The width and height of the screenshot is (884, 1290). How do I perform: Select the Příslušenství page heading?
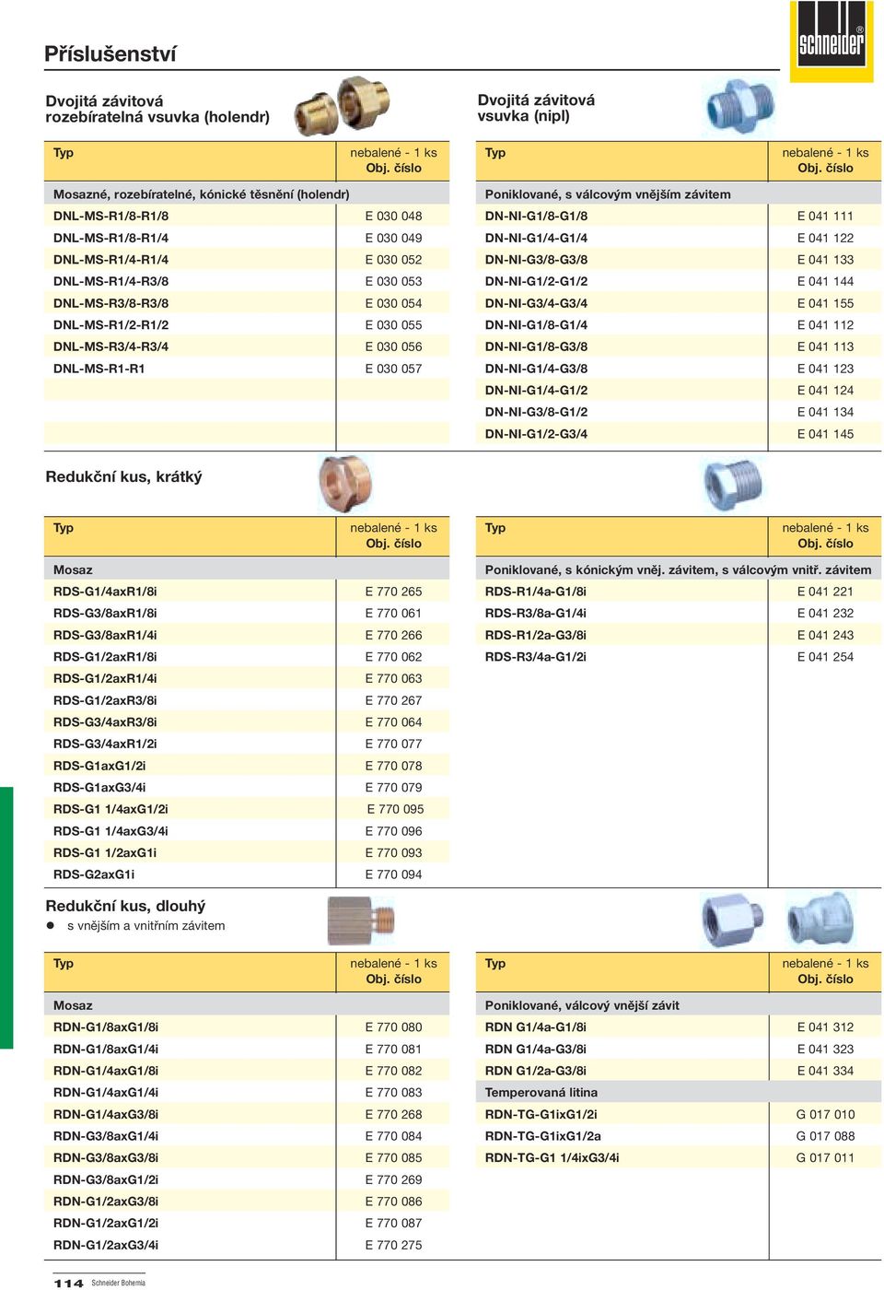[x=110, y=53]
